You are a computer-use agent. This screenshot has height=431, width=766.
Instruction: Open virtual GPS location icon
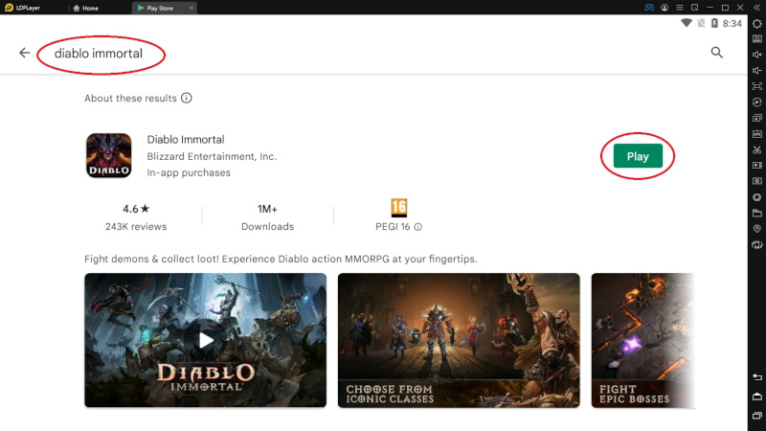click(756, 229)
